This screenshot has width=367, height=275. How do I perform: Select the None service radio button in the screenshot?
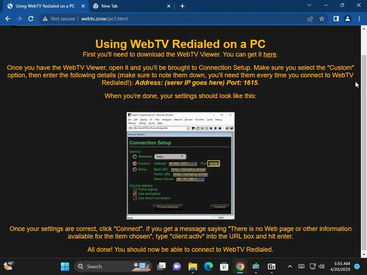click(x=135, y=169)
